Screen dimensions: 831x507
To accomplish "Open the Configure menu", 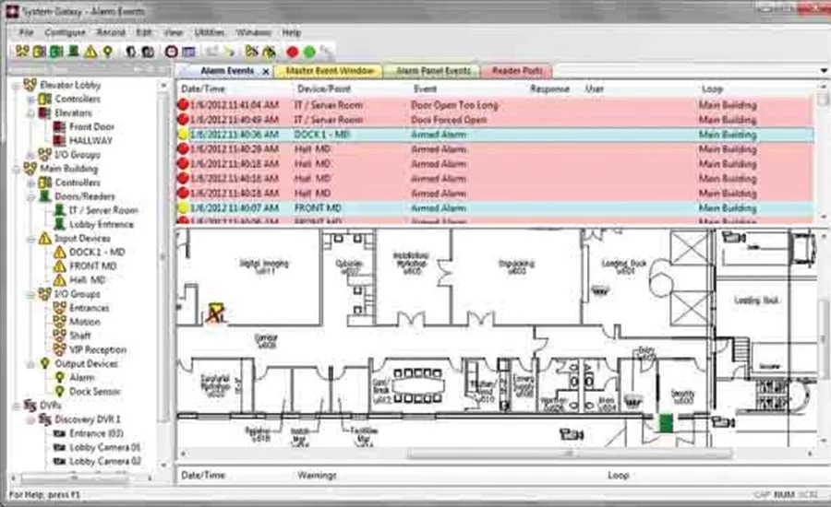I will point(65,33).
